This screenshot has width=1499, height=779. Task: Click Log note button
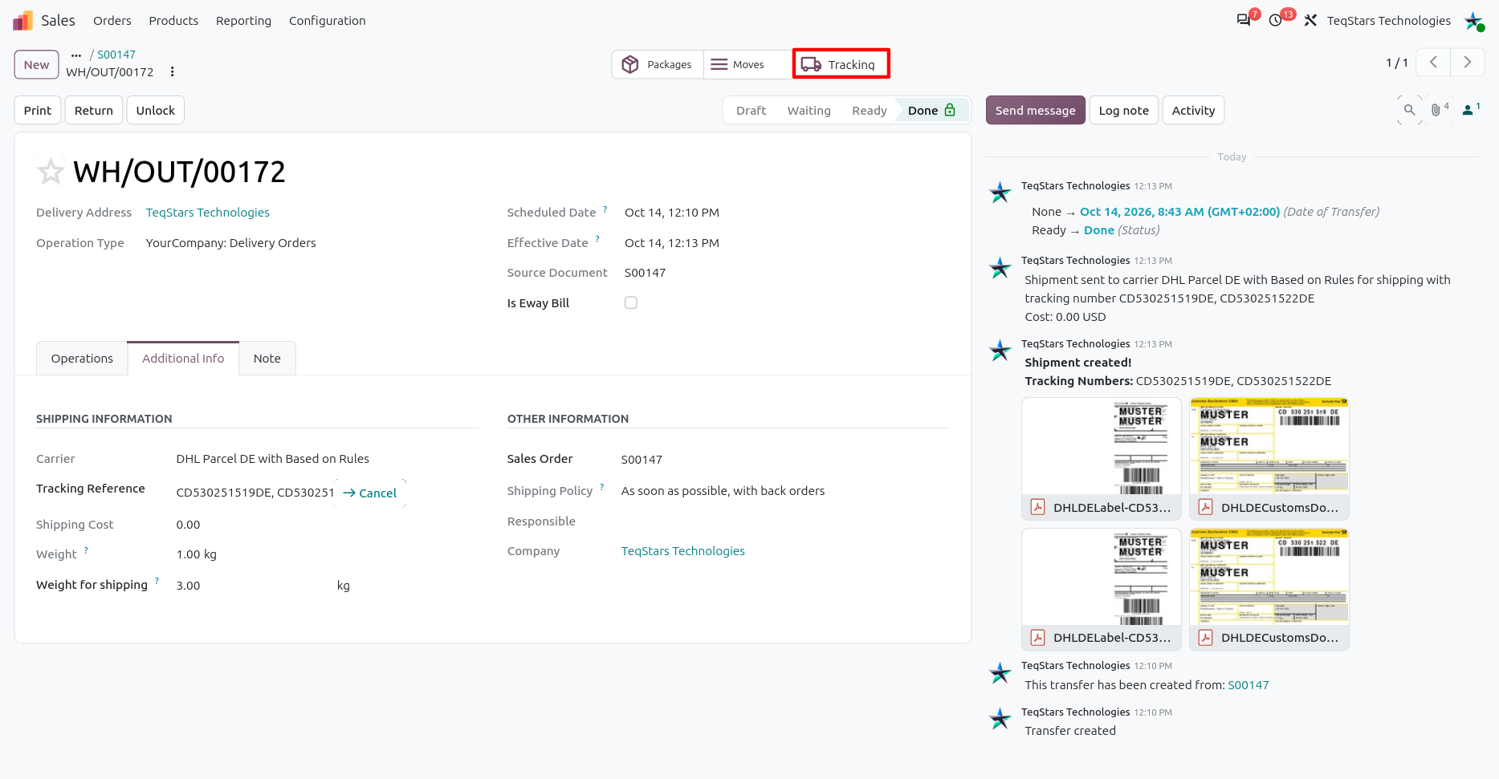pos(1123,110)
